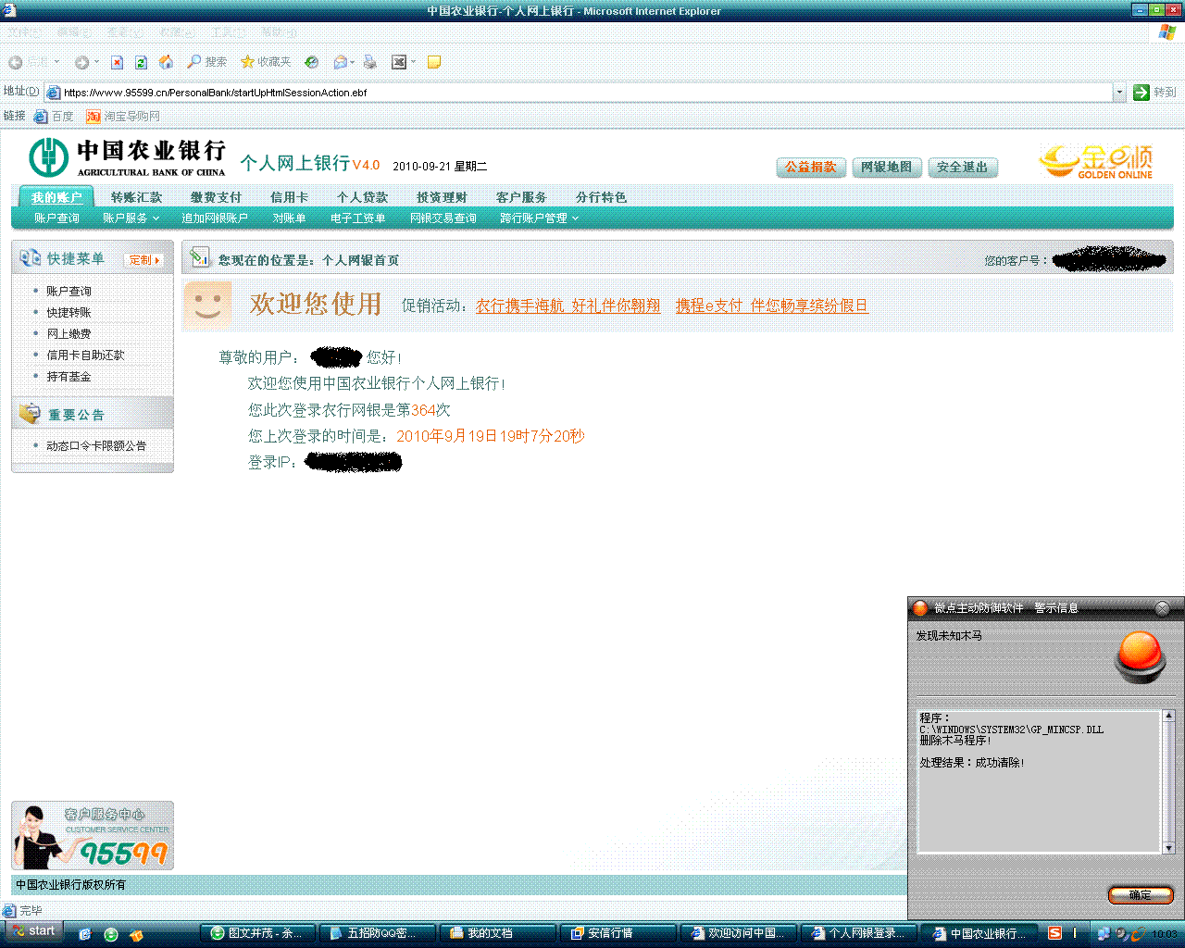The height and width of the screenshot is (948, 1185).
Task: Click scroll-up arrow in alert details box
Action: coord(1168,716)
